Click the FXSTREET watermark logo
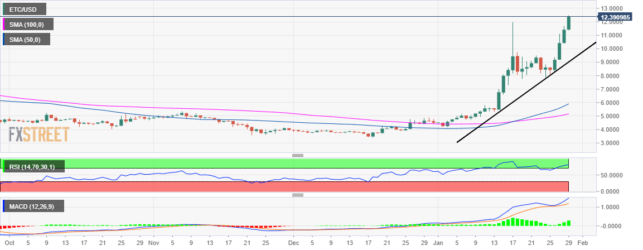Viewport: 643px width, 250px height. (x=39, y=134)
